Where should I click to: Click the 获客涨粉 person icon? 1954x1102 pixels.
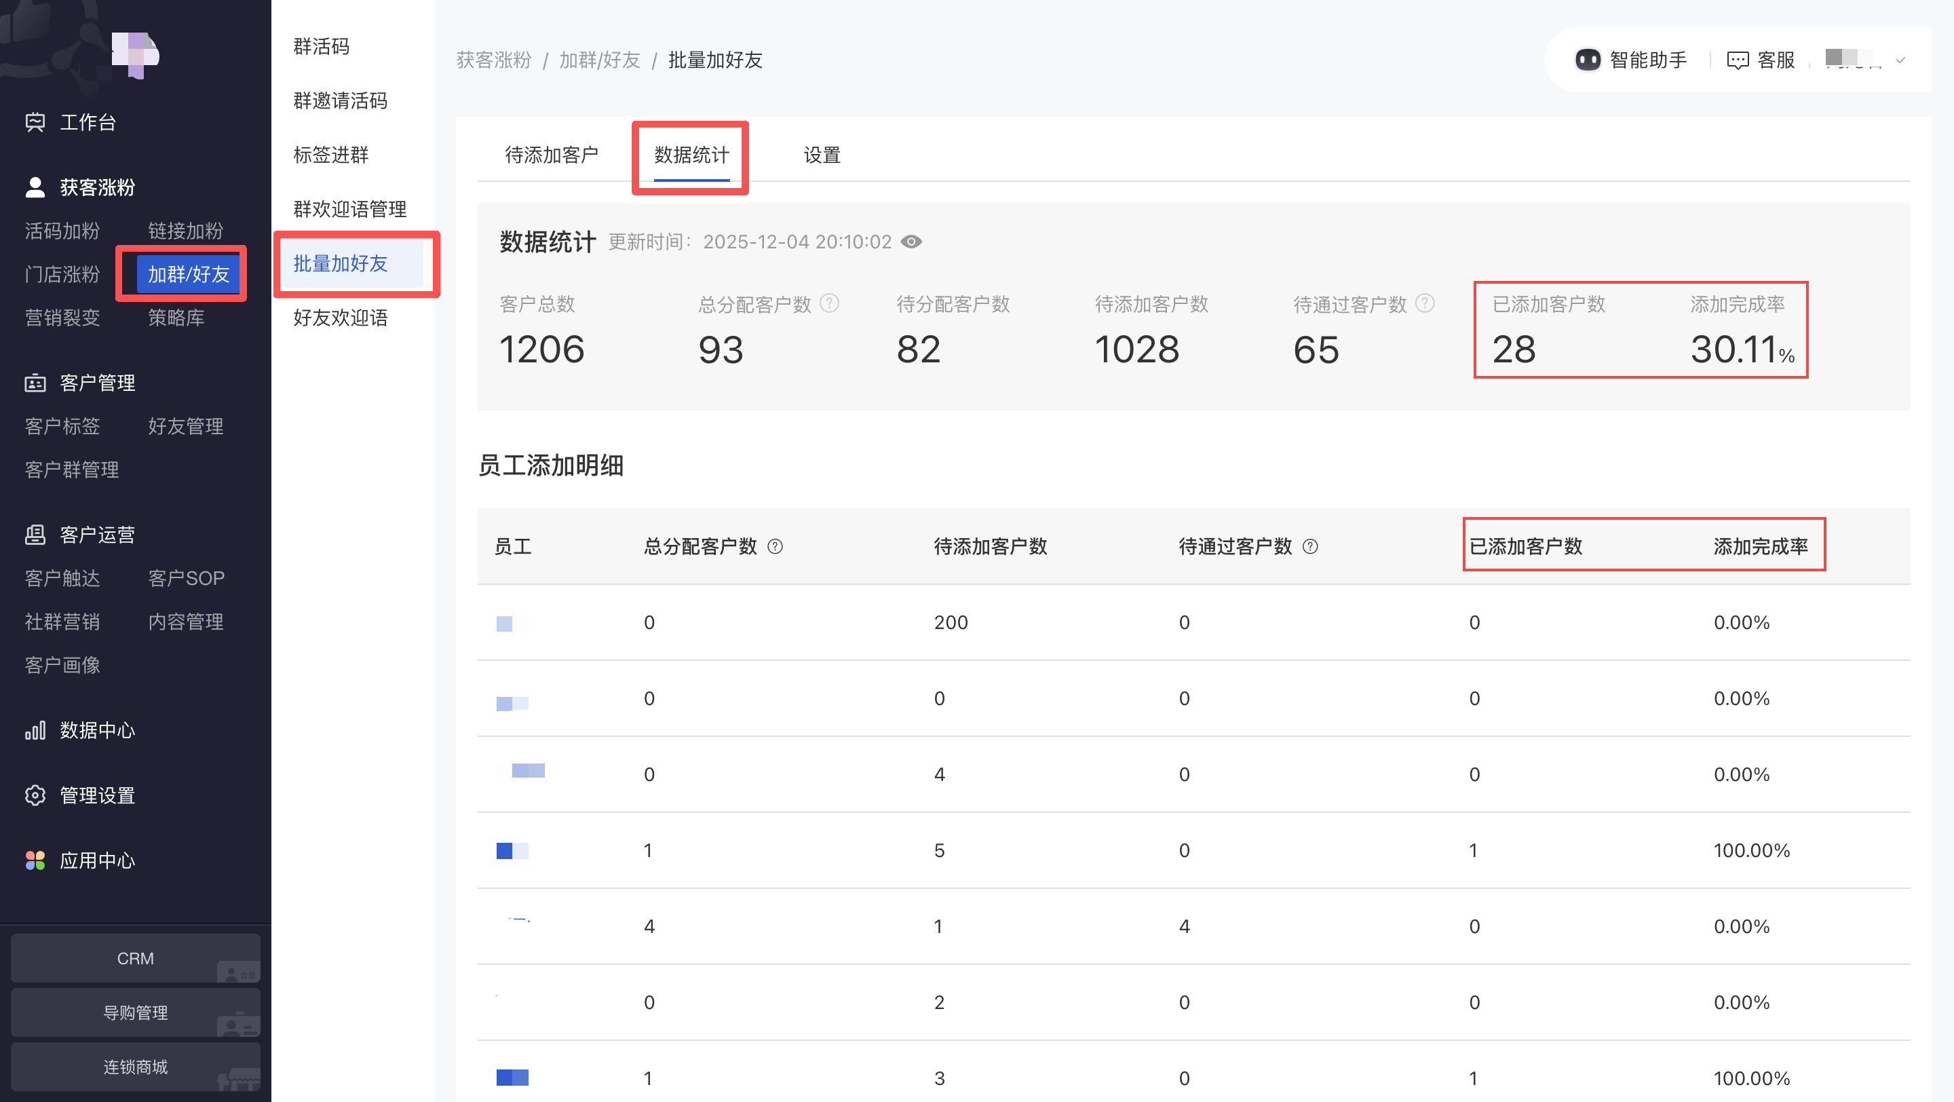point(35,187)
